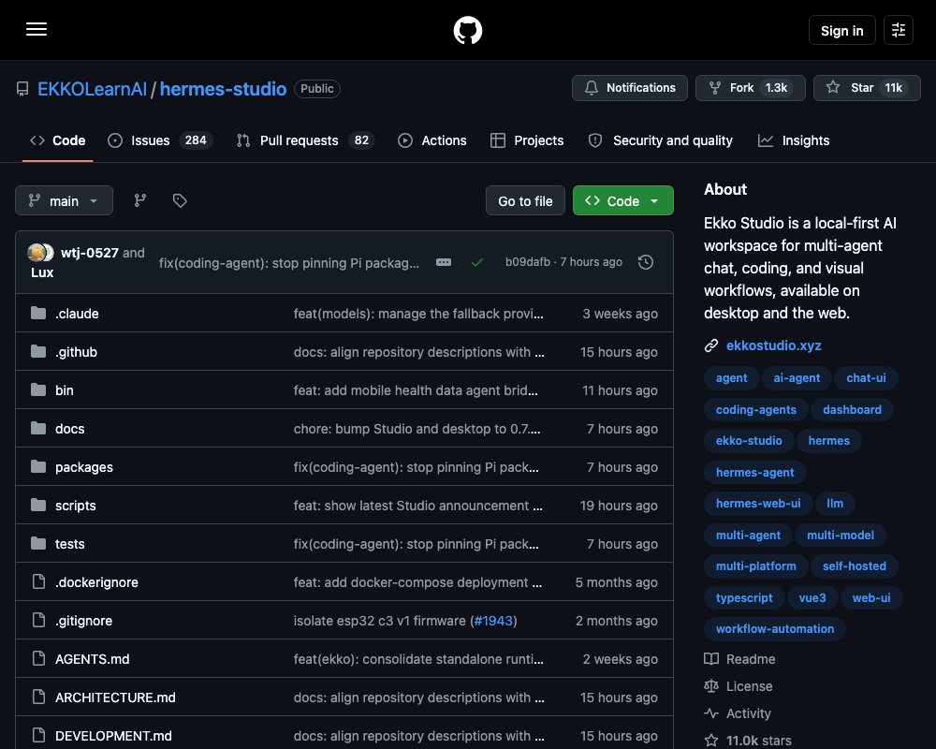Open the Projects tab
This screenshot has width=936, height=749.
pyautogui.click(x=527, y=140)
